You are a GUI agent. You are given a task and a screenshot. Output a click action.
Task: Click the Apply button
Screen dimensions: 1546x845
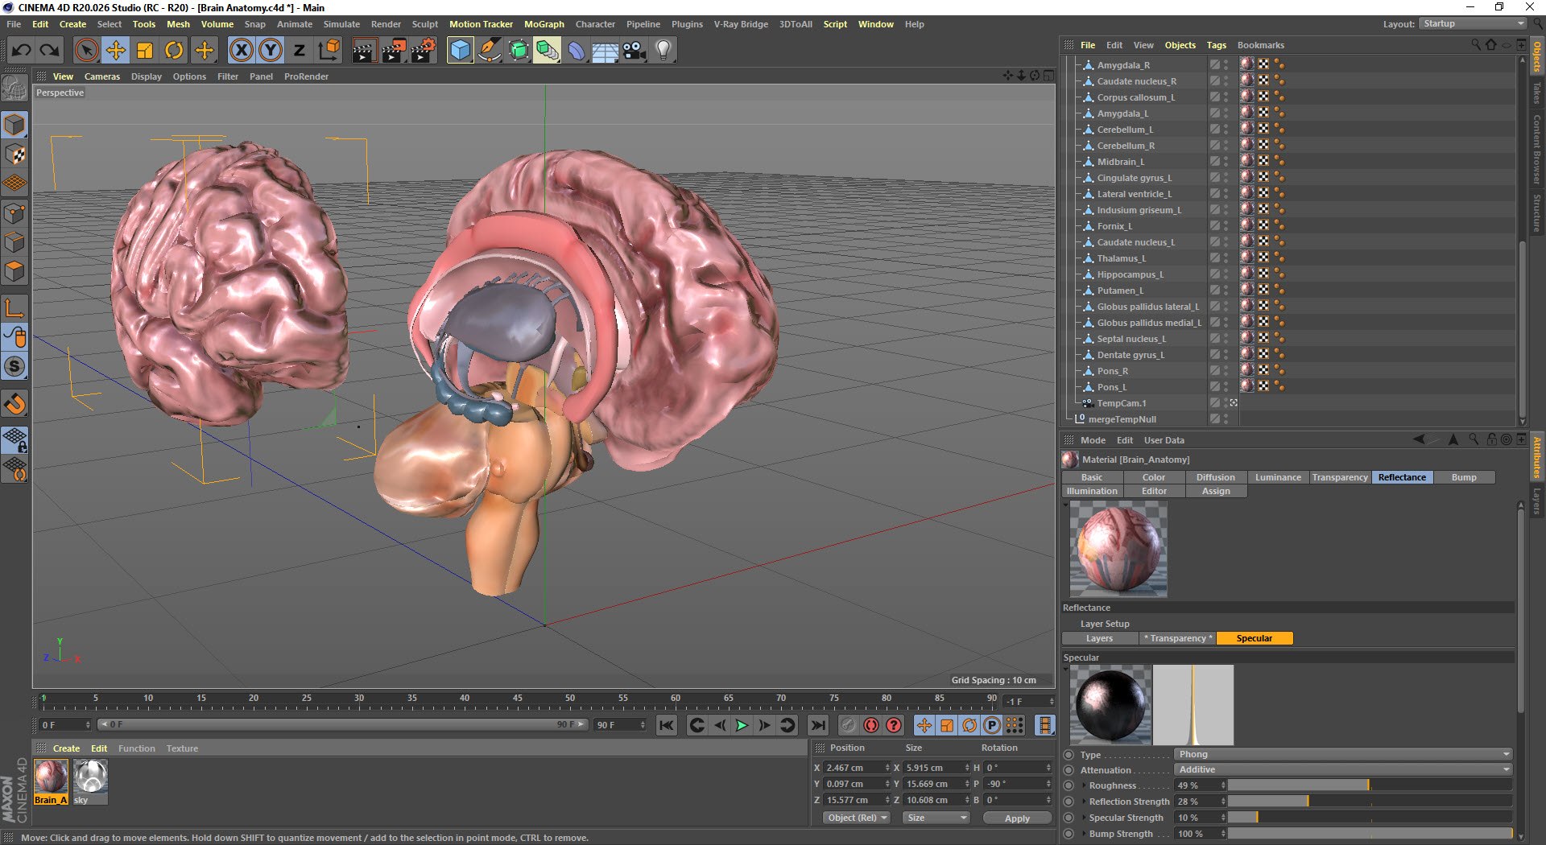pyautogui.click(x=1017, y=818)
